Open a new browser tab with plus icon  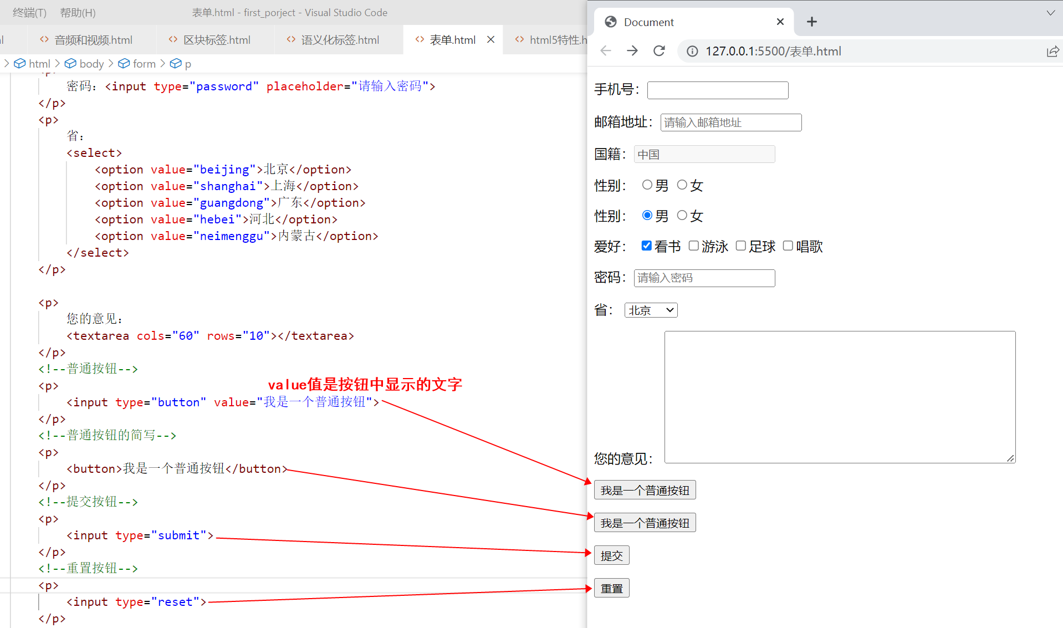(812, 22)
